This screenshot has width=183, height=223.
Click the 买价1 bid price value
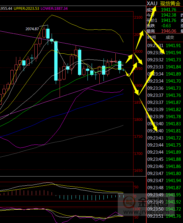coord(169,20)
